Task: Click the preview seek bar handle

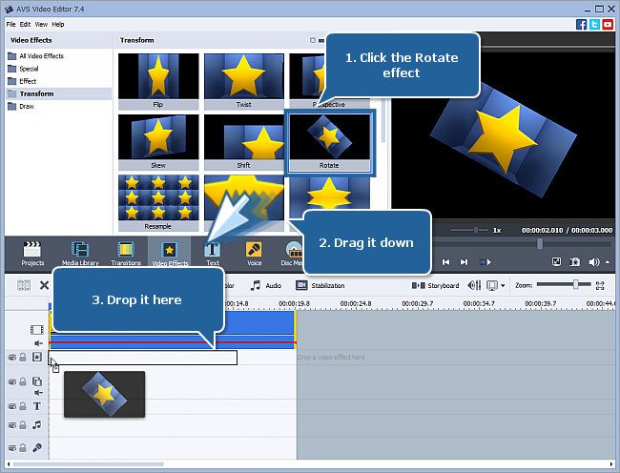Action: (x=540, y=244)
